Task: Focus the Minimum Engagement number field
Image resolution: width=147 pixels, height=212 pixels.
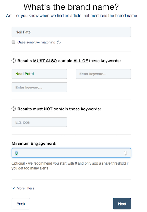Action: click(71, 153)
